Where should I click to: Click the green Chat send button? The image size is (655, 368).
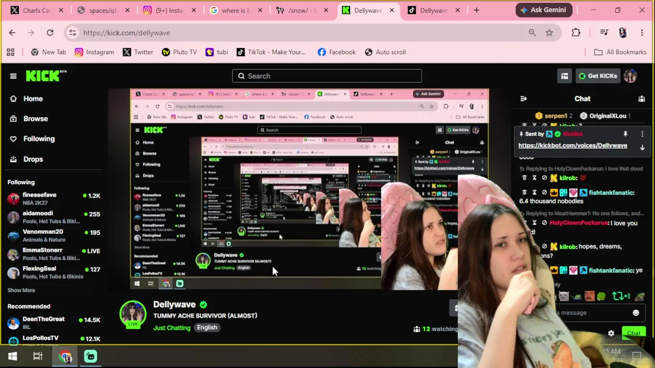coord(634,333)
